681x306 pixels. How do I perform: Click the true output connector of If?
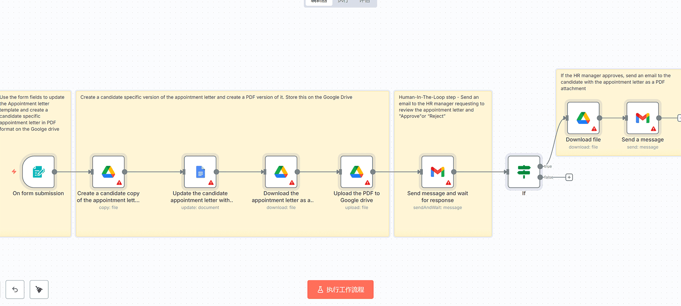pyautogui.click(x=540, y=166)
